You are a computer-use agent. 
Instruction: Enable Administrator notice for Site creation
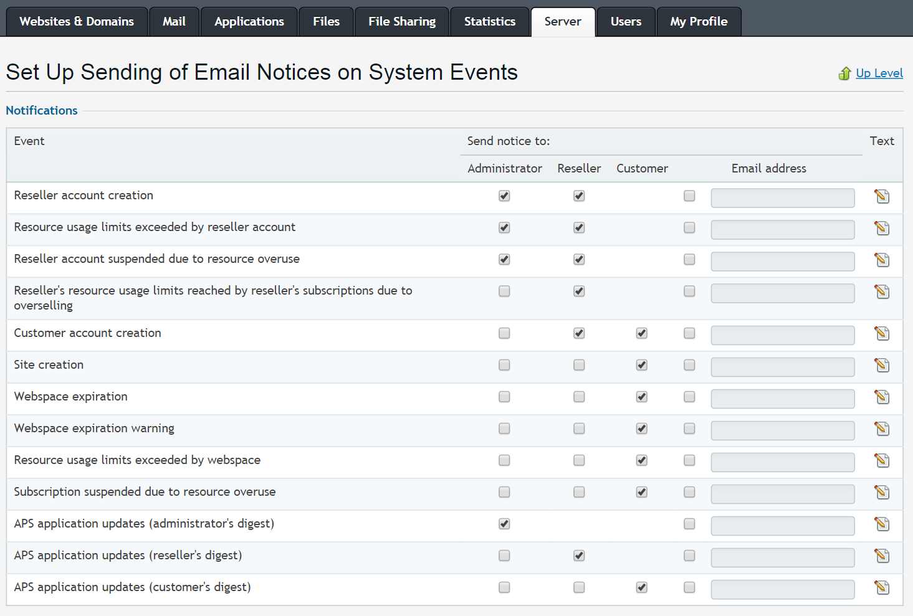point(504,365)
